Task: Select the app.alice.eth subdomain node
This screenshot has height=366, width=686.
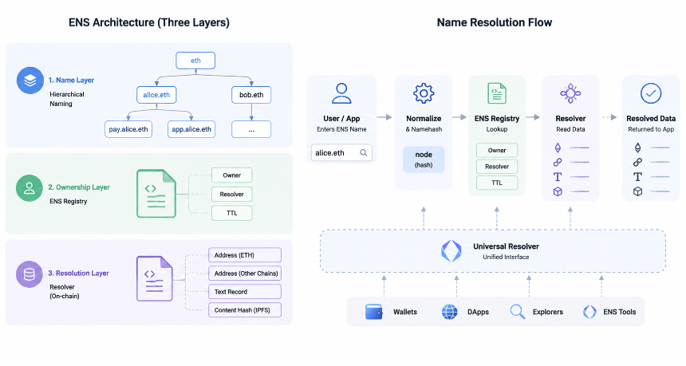Action: 191,129
